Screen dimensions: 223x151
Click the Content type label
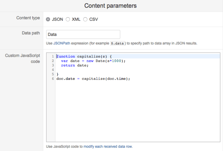tap(28, 18)
